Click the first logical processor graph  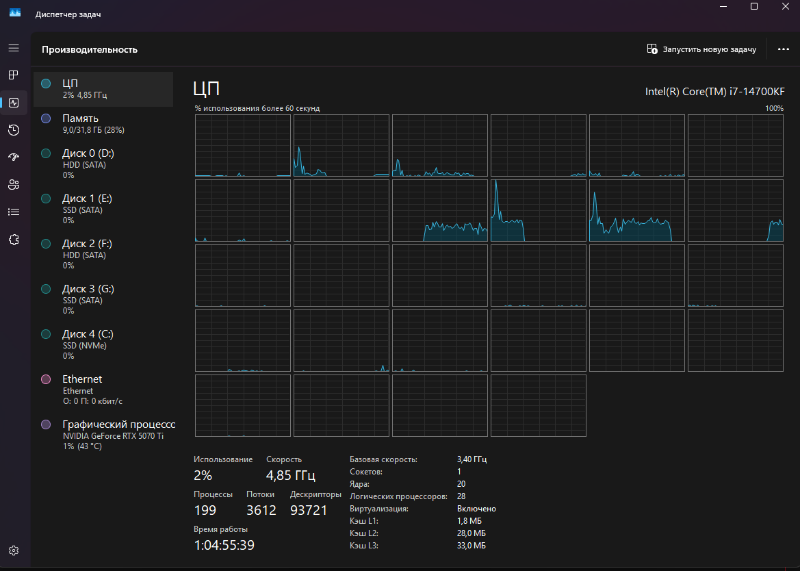pyautogui.click(x=242, y=146)
